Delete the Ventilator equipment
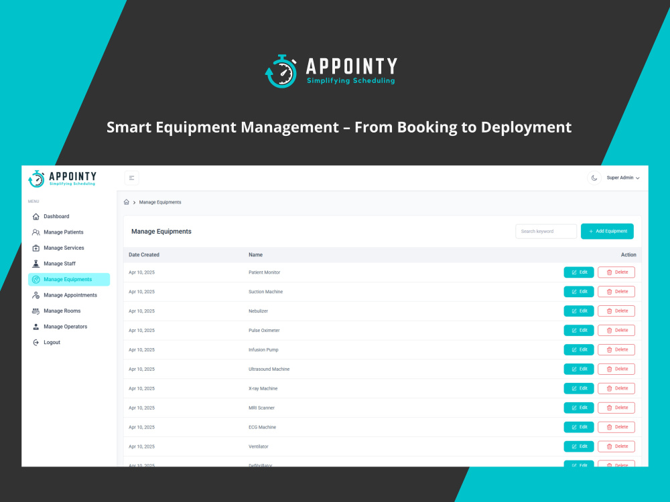The image size is (670, 502). pyautogui.click(x=616, y=446)
